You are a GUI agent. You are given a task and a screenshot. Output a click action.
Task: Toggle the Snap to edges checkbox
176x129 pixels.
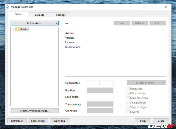point(128,107)
